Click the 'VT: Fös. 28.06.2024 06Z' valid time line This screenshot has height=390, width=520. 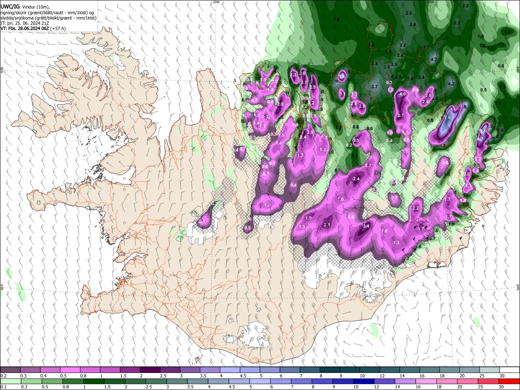33,28
